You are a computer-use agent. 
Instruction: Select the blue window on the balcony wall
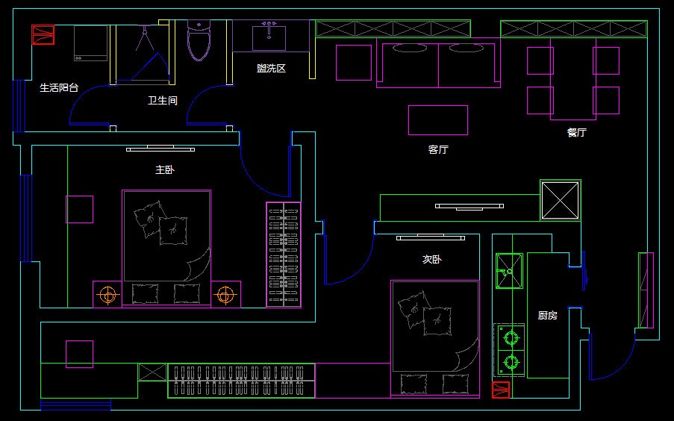(x=19, y=106)
